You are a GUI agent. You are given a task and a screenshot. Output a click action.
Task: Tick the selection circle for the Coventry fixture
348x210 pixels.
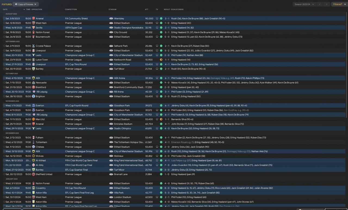click(4, 188)
